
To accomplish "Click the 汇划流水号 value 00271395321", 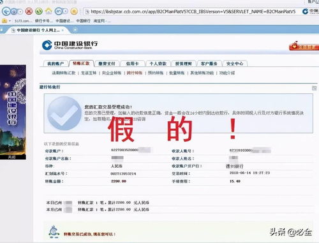I will point(123,173).
